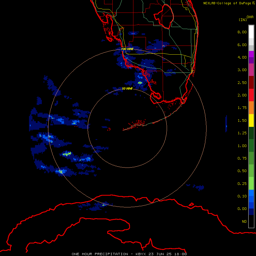Viewport: 256px width, 256px height.
Task: Select the black ND swatch on the scale
Action: click(251, 221)
